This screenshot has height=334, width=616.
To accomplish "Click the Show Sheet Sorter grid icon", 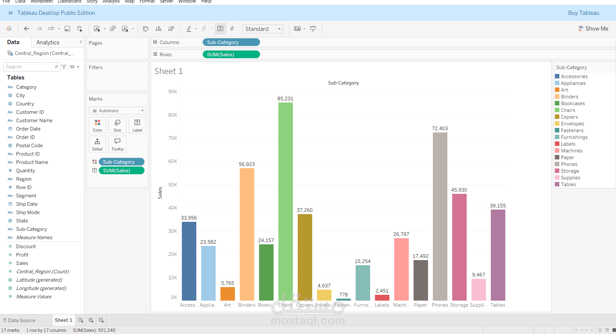I will 600,330.
